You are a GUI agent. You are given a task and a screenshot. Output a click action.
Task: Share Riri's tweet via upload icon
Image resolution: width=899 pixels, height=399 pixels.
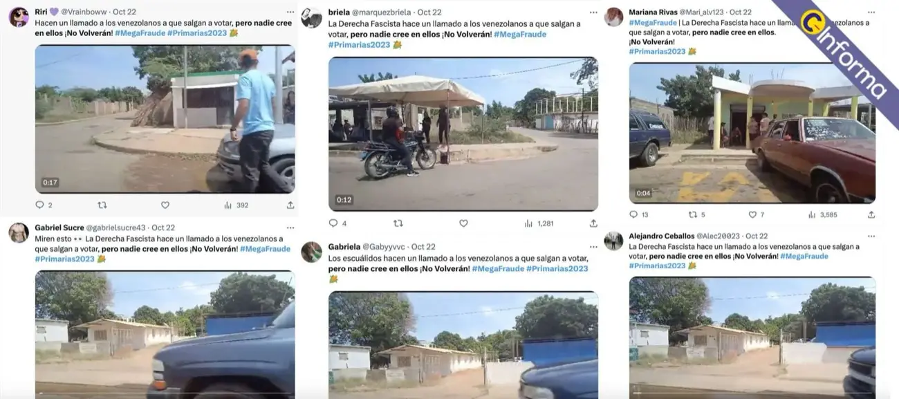point(290,205)
